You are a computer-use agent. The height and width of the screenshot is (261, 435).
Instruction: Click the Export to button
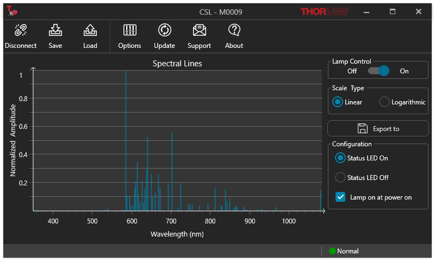click(378, 129)
